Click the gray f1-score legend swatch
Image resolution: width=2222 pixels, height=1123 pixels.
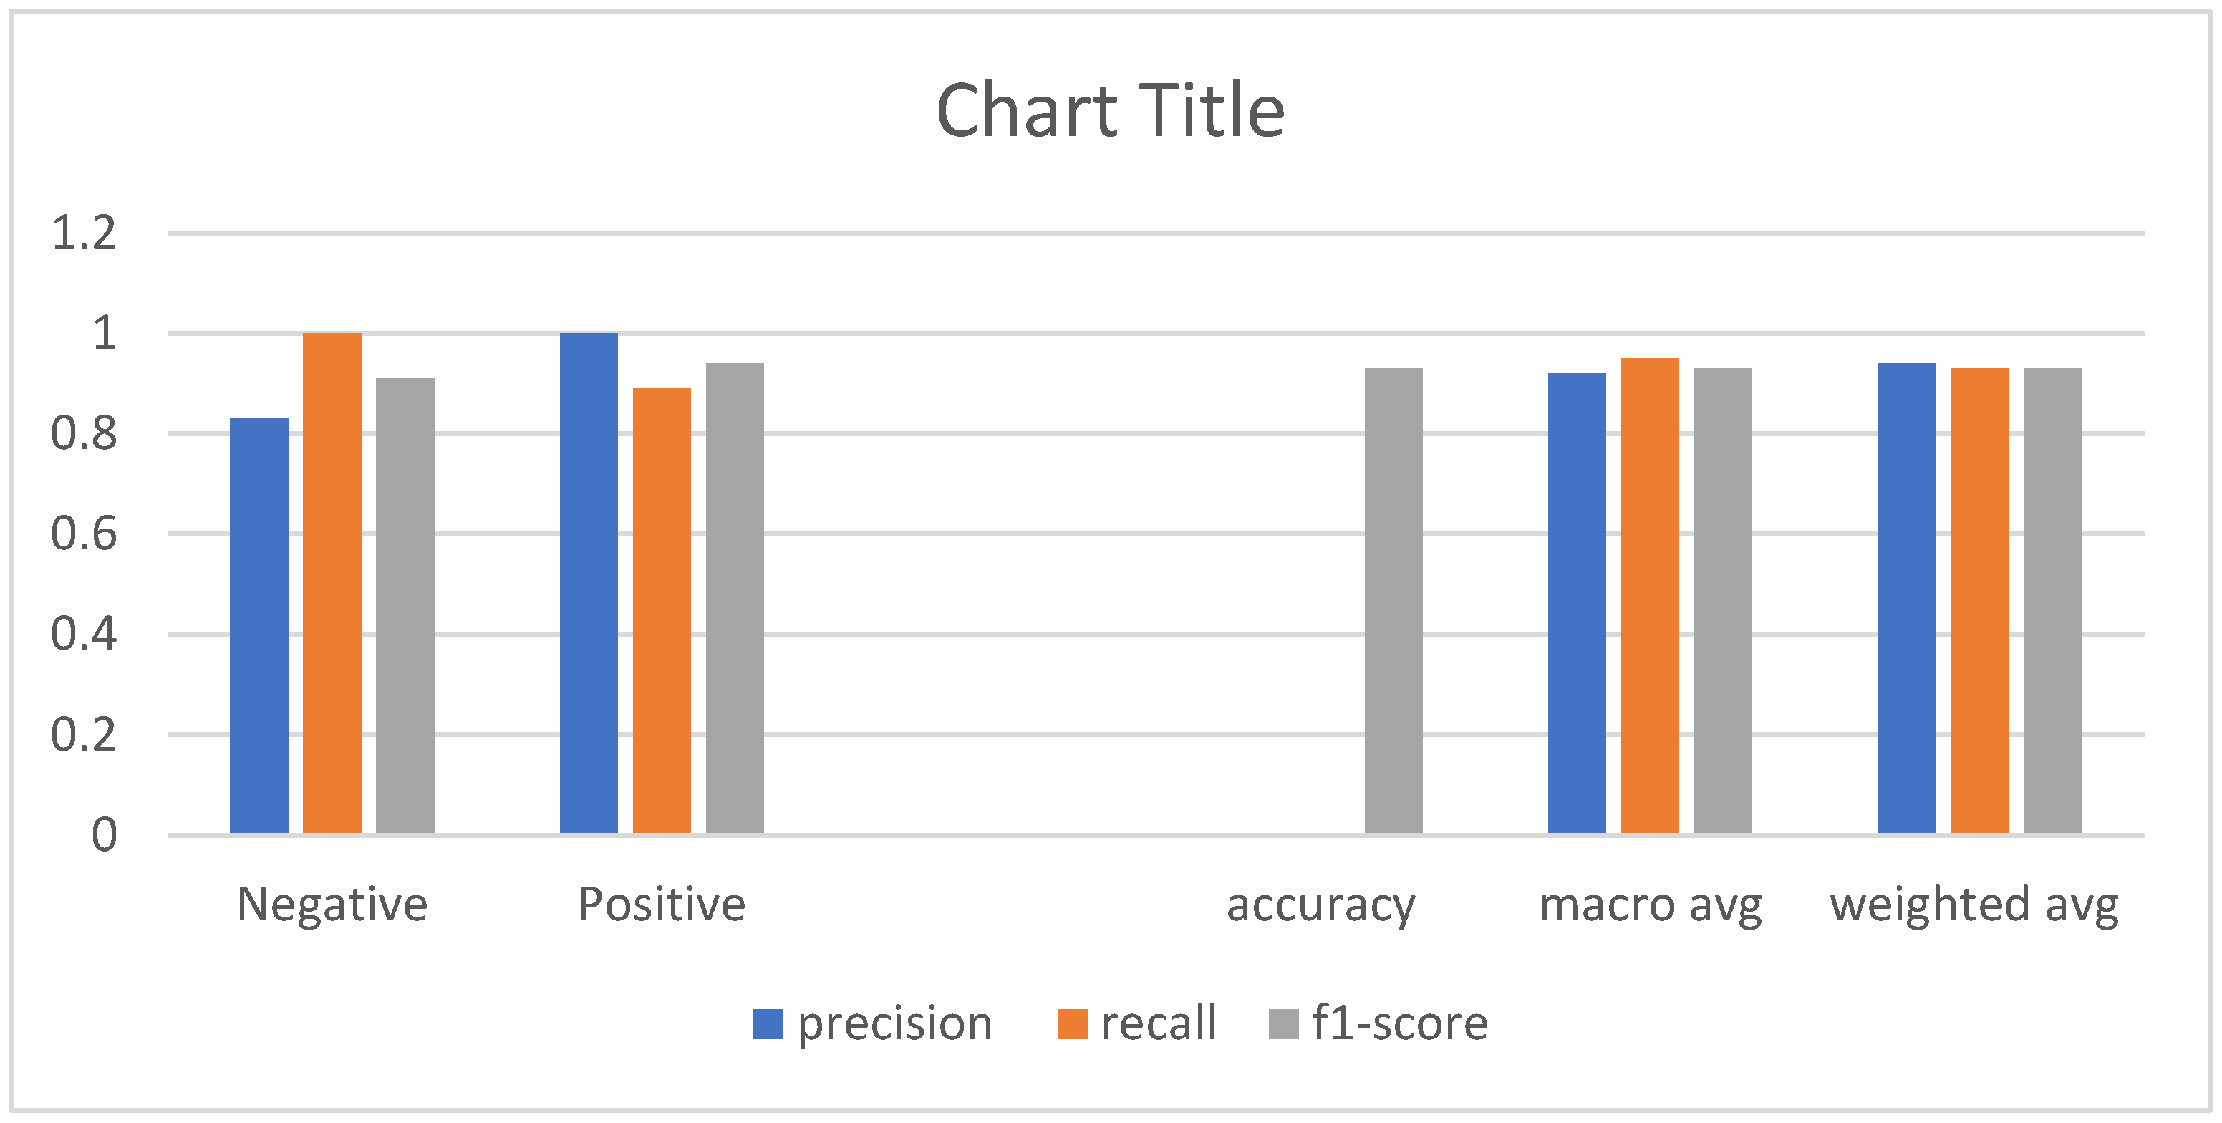click(x=1283, y=1024)
